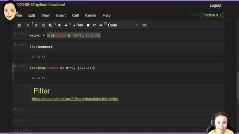Click the vertical scrollbar thumb of the notebook
This screenshot has height=134, width=239.
pyautogui.click(x=238, y=85)
